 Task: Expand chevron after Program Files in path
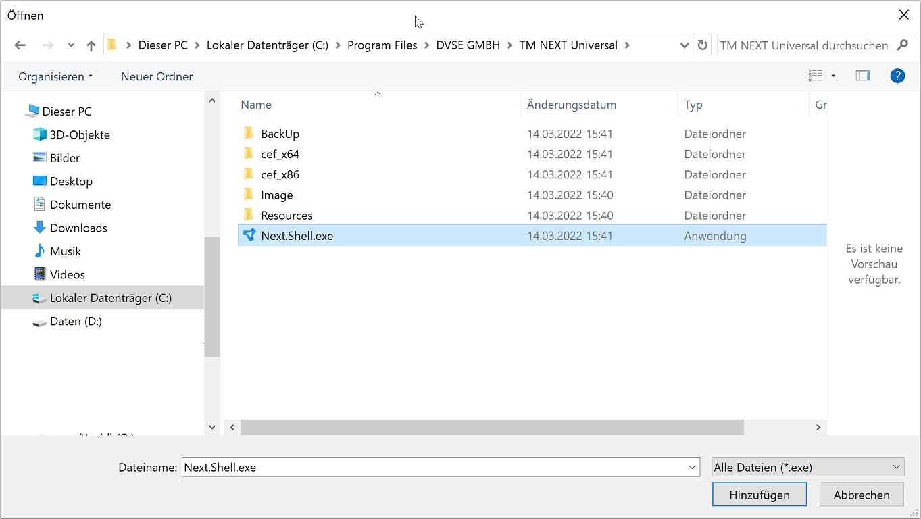pyautogui.click(x=427, y=45)
